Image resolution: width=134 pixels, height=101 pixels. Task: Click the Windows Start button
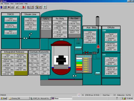[x=4, y=98]
